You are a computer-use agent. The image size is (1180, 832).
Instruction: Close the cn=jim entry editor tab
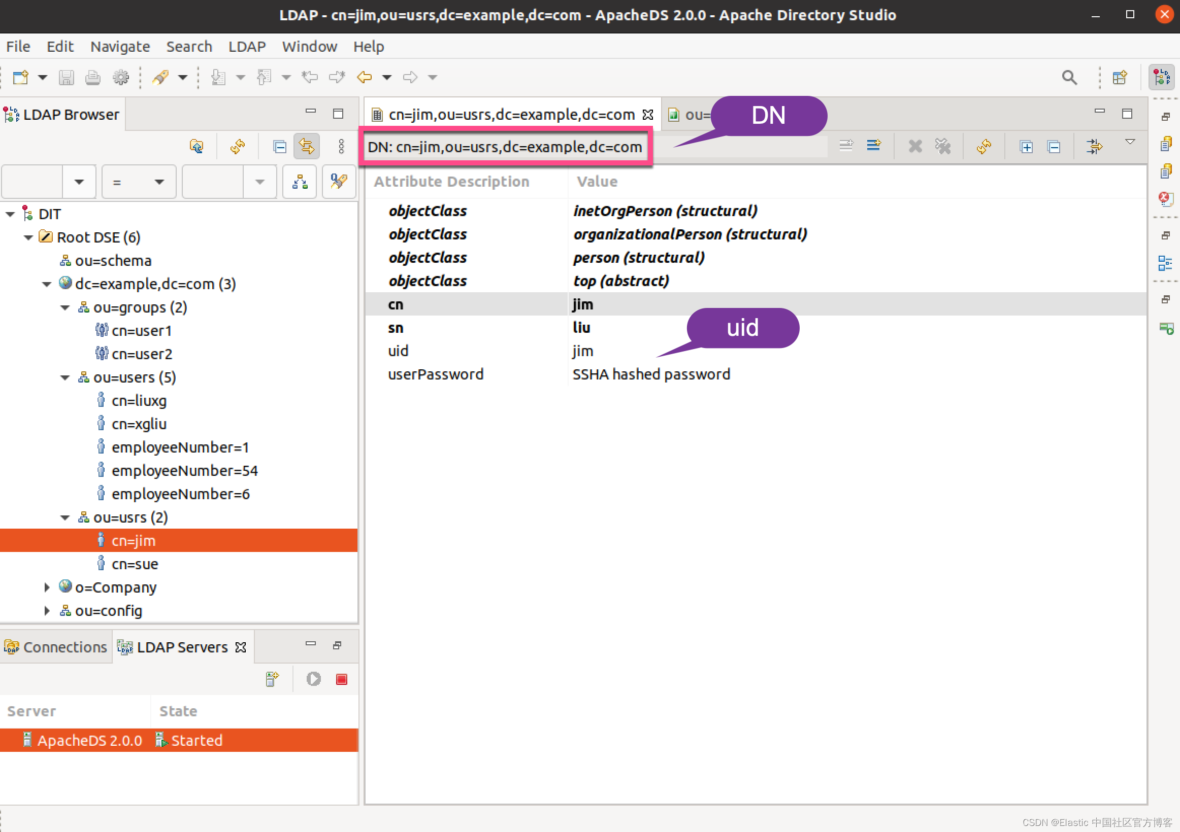click(648, 115)
